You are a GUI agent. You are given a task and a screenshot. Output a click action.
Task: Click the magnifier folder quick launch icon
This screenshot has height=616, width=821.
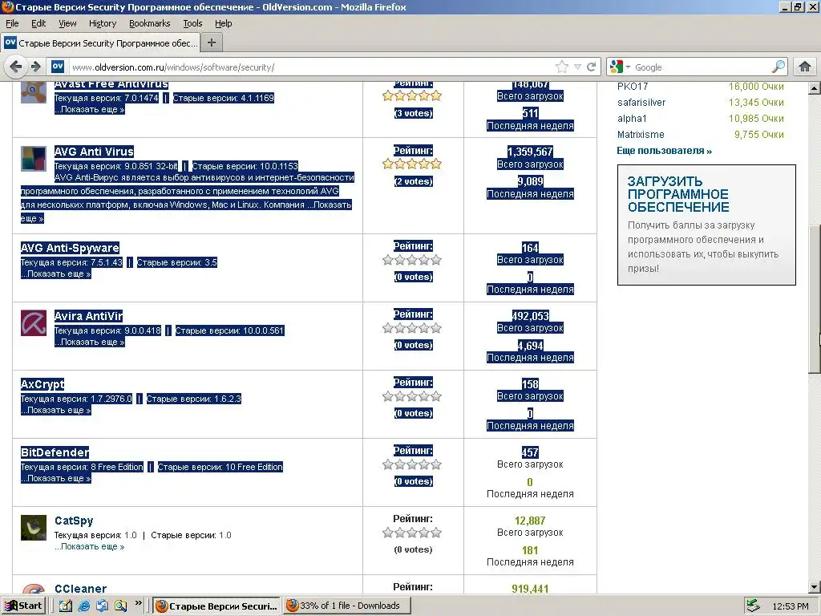click(x=120, y=606)
